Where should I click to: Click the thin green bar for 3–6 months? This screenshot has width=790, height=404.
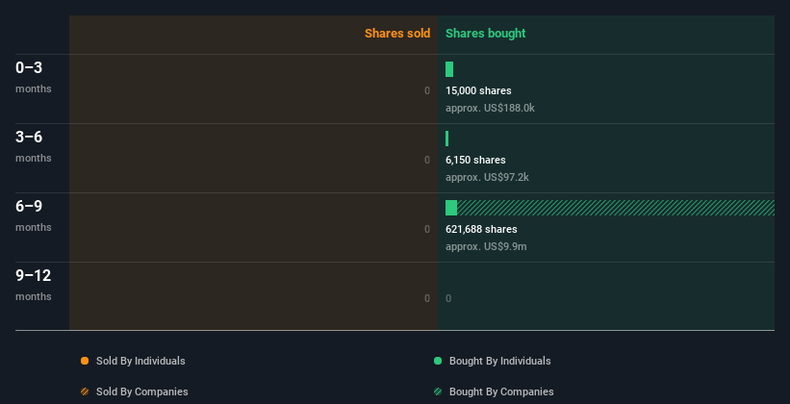pos(446,139)
